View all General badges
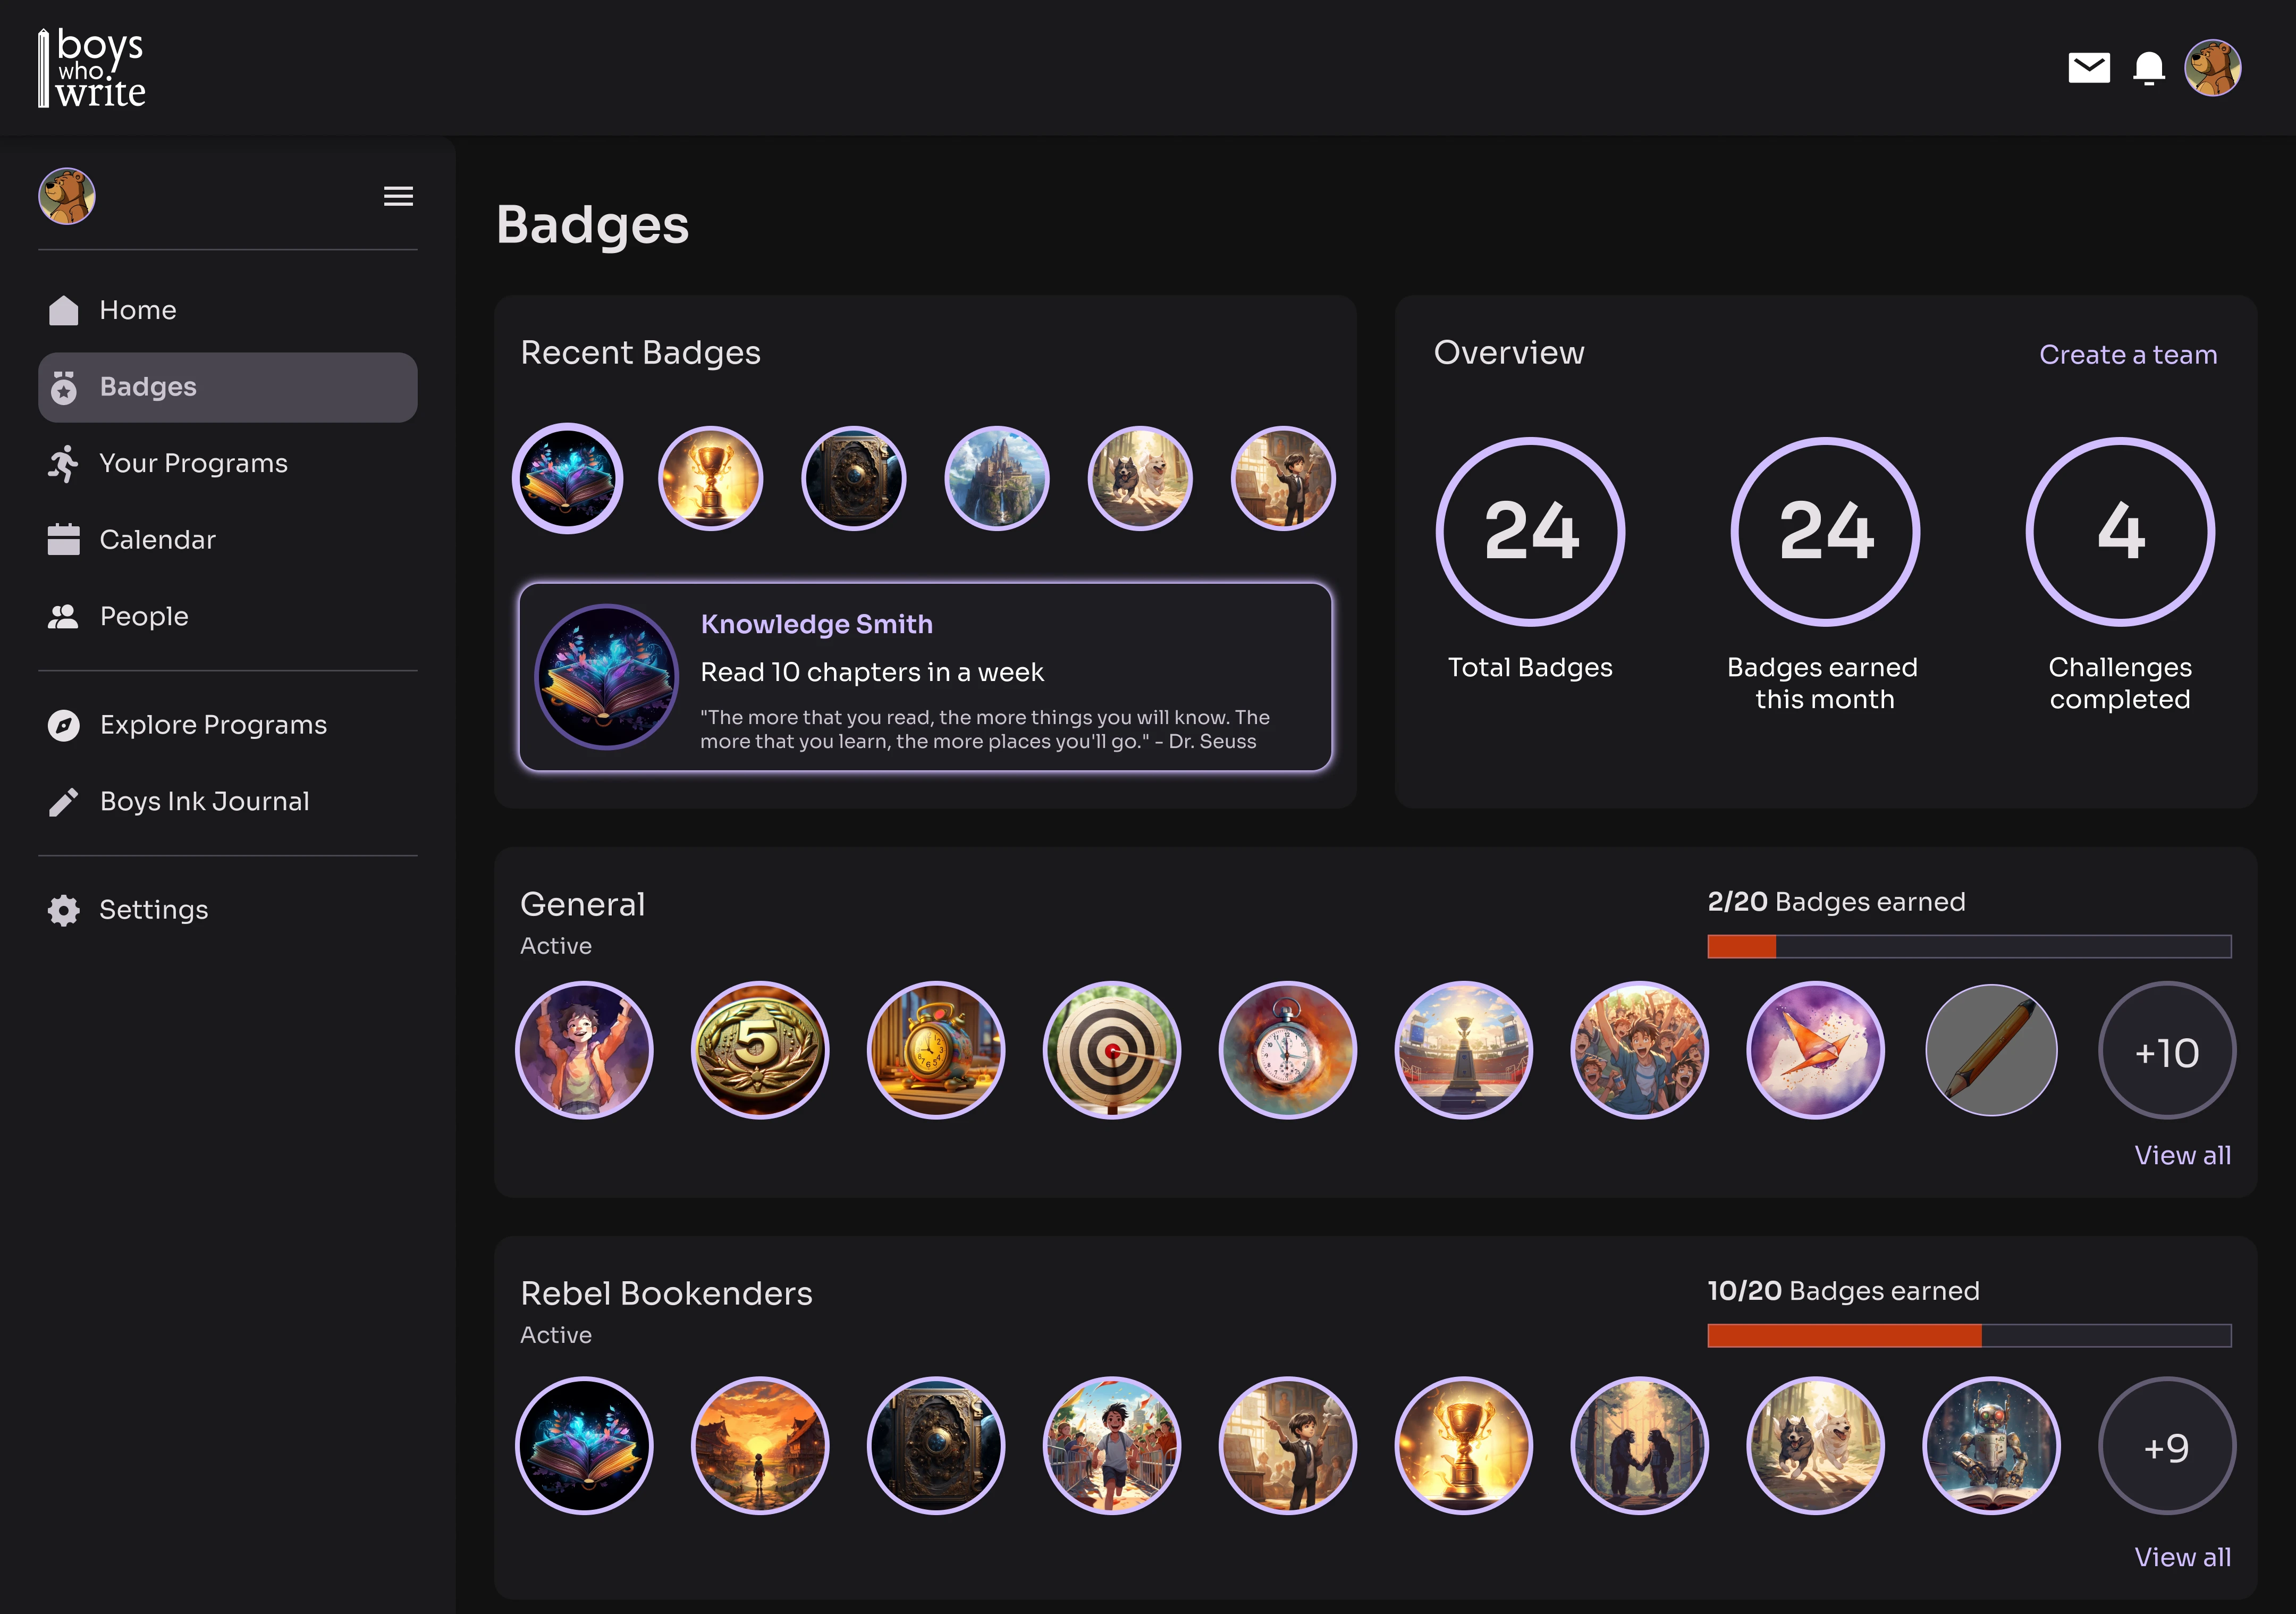 [x=2182, y=1155]
